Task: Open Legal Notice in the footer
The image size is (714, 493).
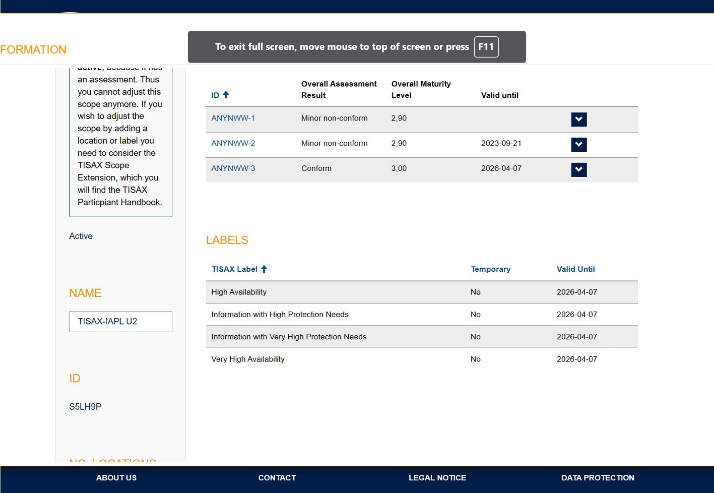Action: click(x=437, y=478)
